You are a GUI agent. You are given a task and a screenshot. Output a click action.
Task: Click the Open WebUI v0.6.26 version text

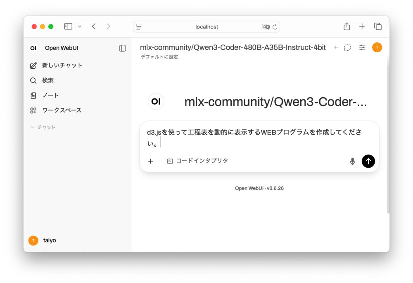point(259,188)
